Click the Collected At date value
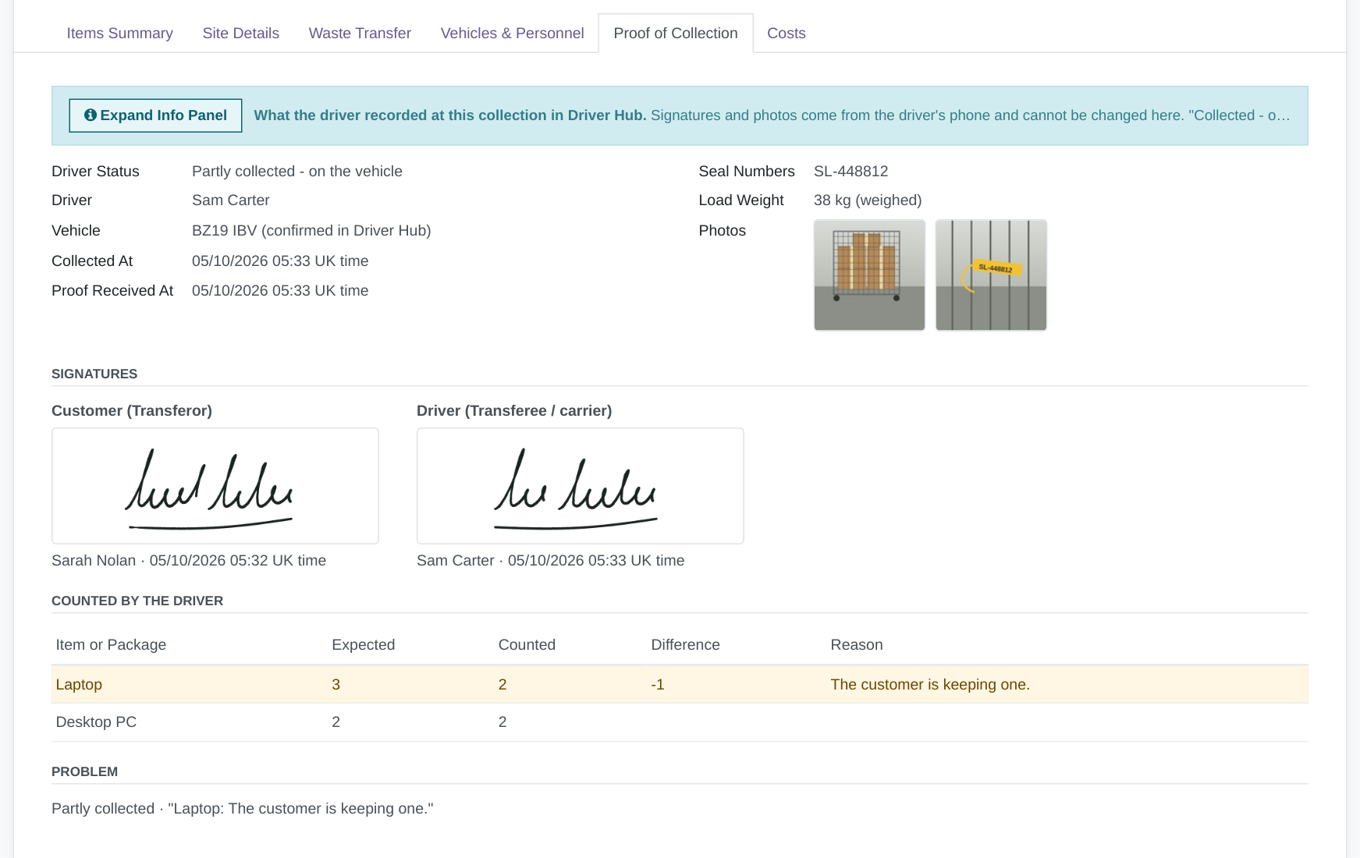Viewport: 1360px width, 858px height. 280,261
